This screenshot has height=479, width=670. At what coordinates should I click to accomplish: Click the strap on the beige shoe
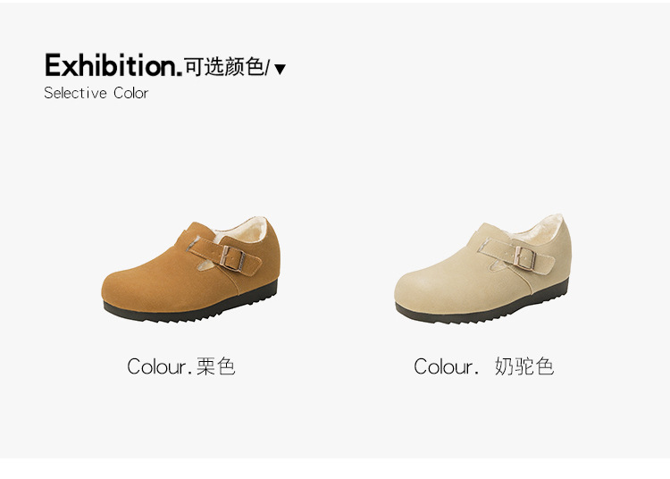(516, 255)
